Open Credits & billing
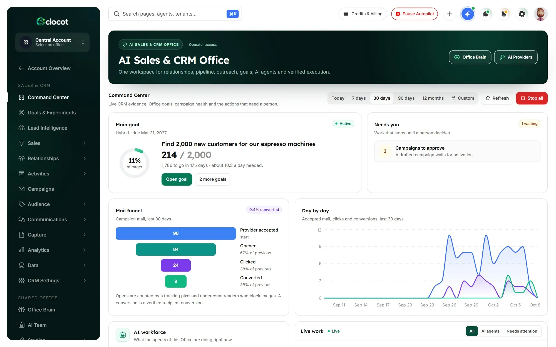 click(363, 14)
